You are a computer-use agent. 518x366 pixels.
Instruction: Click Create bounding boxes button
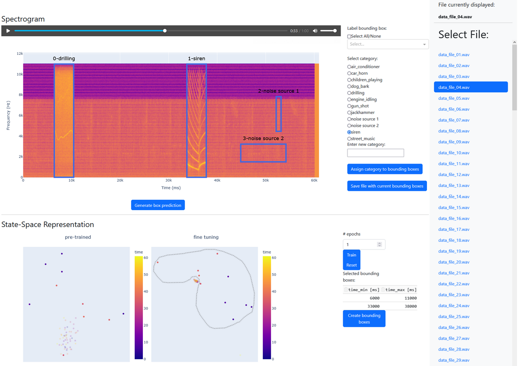click(x=364, y=319)
